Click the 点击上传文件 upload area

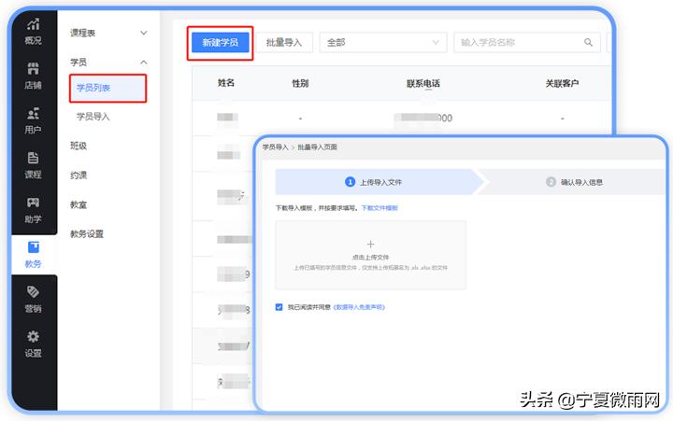coord(371,255)
